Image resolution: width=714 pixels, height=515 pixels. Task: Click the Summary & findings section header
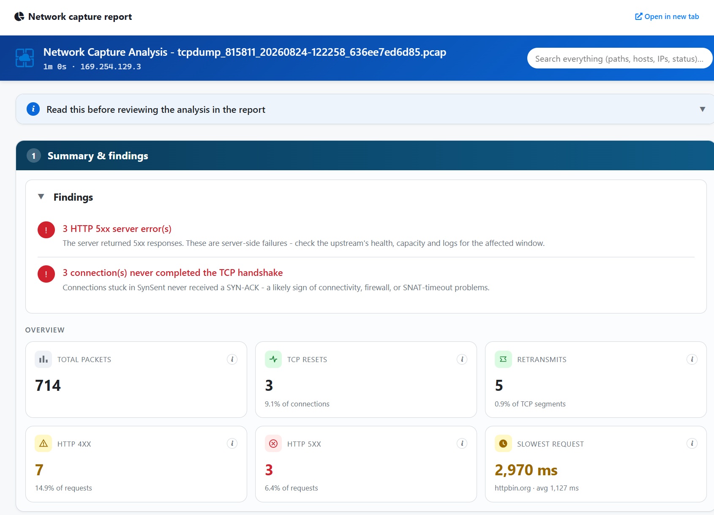(x=365, y=155)
